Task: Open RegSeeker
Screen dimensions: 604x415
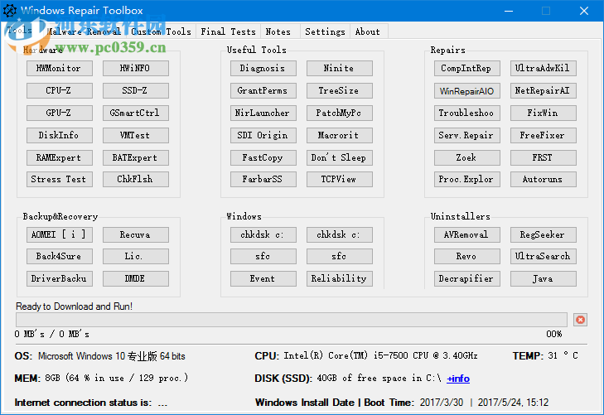Action: (x=544, y=234)
